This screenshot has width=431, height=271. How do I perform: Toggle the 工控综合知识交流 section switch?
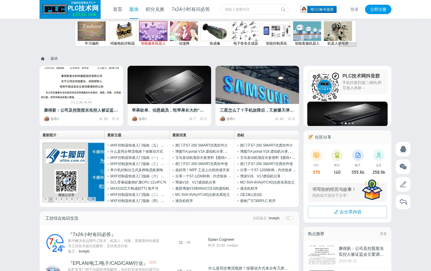(289, 218)
